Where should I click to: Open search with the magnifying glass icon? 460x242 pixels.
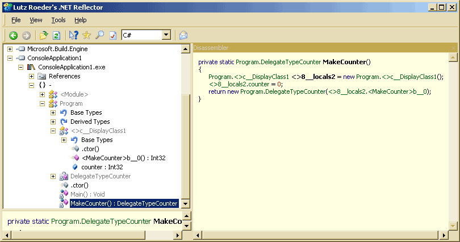coord(99,35)
